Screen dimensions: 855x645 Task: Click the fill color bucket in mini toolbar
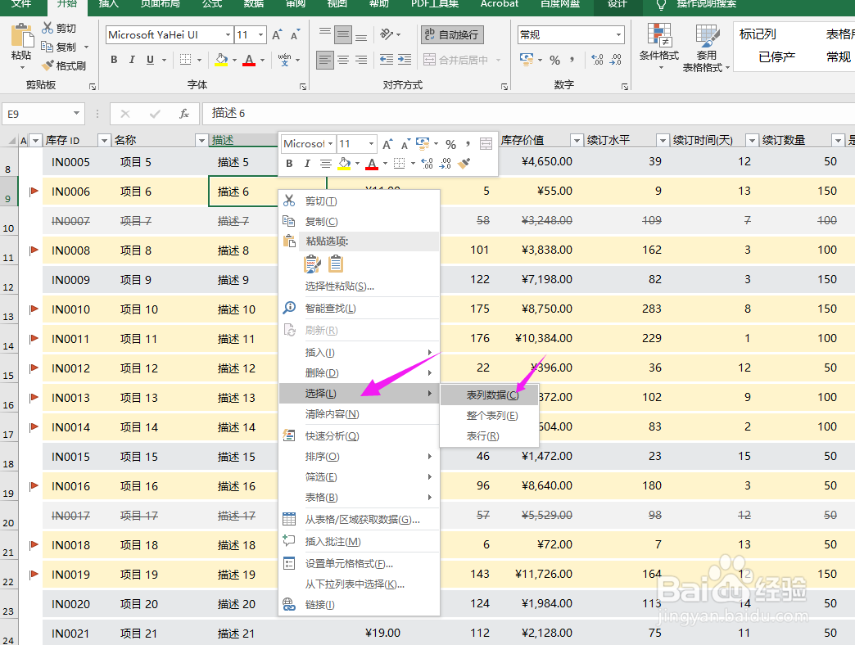pos(345,164)
